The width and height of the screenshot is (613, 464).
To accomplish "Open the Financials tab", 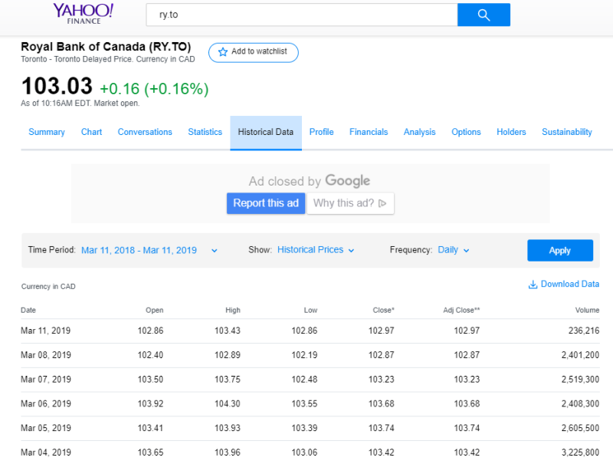I will [x=369, y=132].
